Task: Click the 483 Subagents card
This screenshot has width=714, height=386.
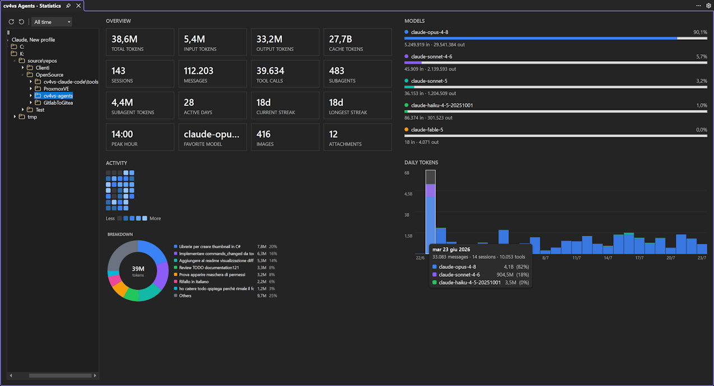Action: tap(358, 74)
